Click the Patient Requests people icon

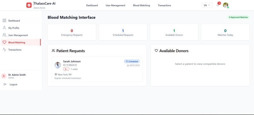coord(53,51)
